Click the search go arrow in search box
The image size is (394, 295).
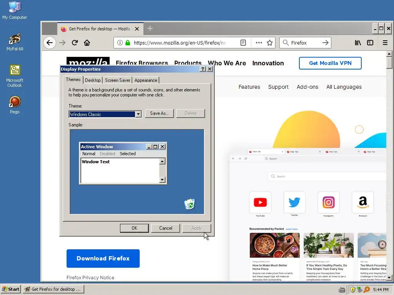coord(326,43)
